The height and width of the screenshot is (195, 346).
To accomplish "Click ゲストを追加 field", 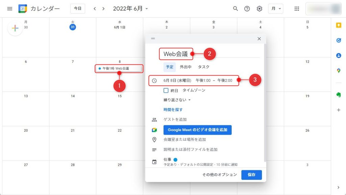I will [x=175, y=120].
